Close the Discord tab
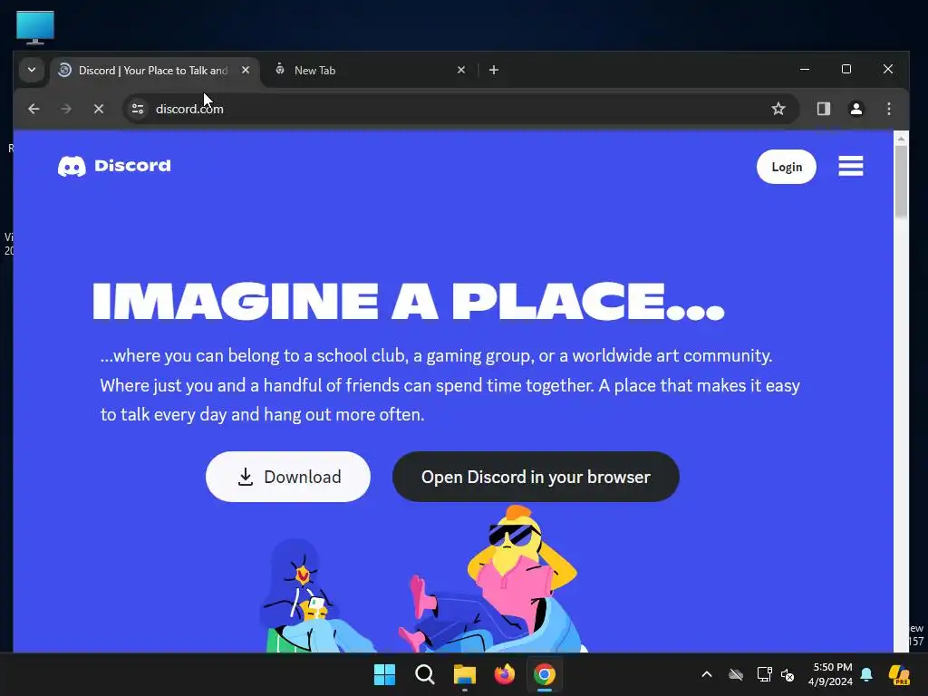Image resolution: width=928 pixels, height=696 pixels. [x=246, y=70]
